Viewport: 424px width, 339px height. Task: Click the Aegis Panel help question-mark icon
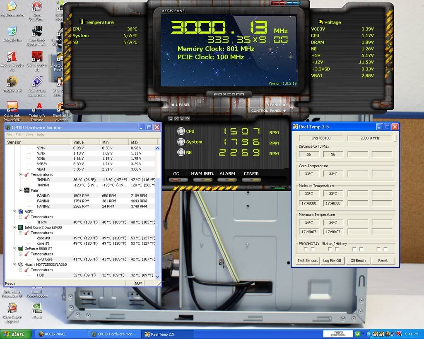[x=188, y=119]
